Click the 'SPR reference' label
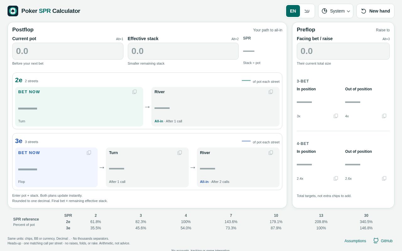The height and width of the screenshot is (251, 402). tap(26, 219)
